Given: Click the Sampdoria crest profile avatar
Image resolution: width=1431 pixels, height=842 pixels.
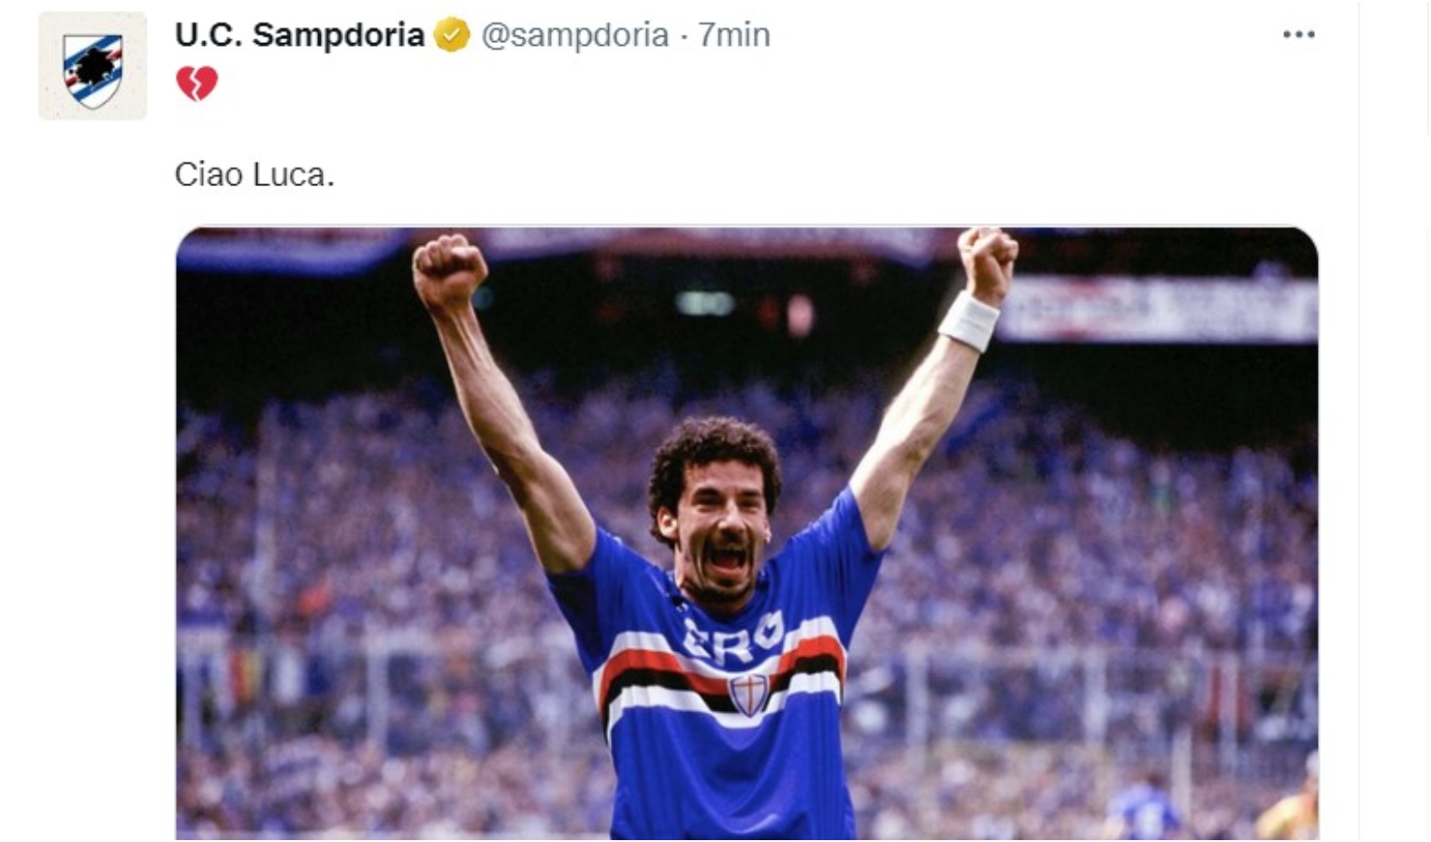Looking at the screenshot, I should point(93,66).
